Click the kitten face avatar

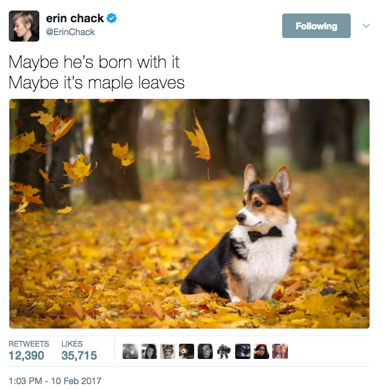(x=168, y=351)
